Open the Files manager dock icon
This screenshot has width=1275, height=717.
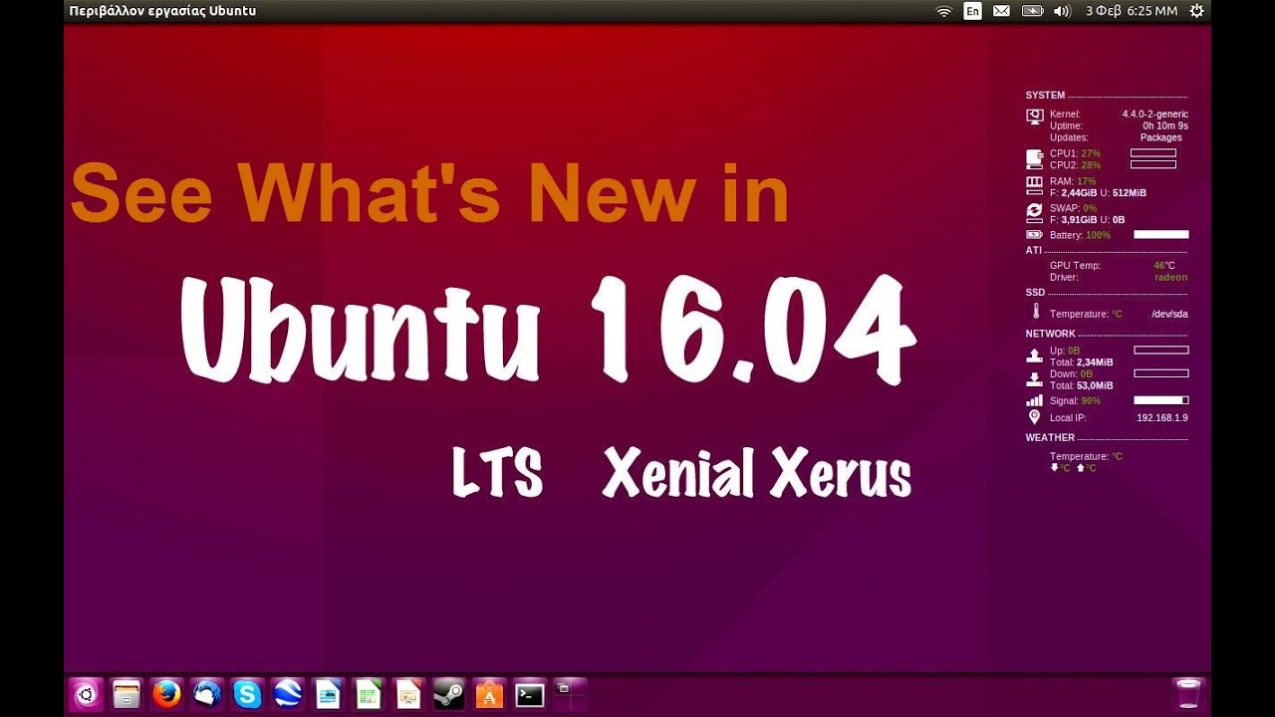pos(127,694)
